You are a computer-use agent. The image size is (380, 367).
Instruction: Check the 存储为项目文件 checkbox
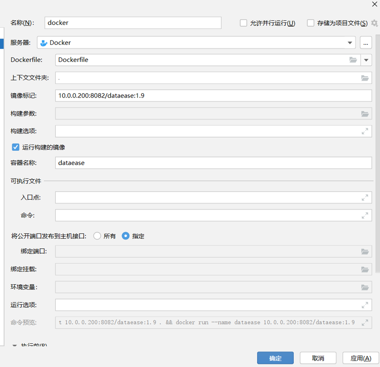coord(310,23)
